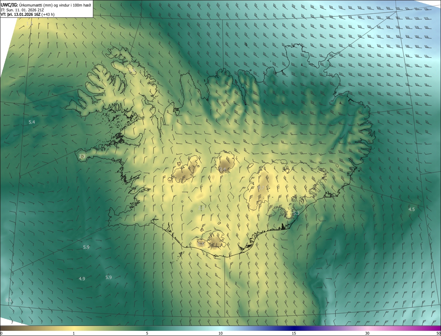Screen dimensions: 441x336
Task: Click the round glacier labelled '0.4' in central Iceland
Action: coord(225,162)
